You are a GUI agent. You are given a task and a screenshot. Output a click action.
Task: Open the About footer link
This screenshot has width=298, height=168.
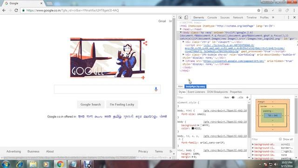pos(50,151)
